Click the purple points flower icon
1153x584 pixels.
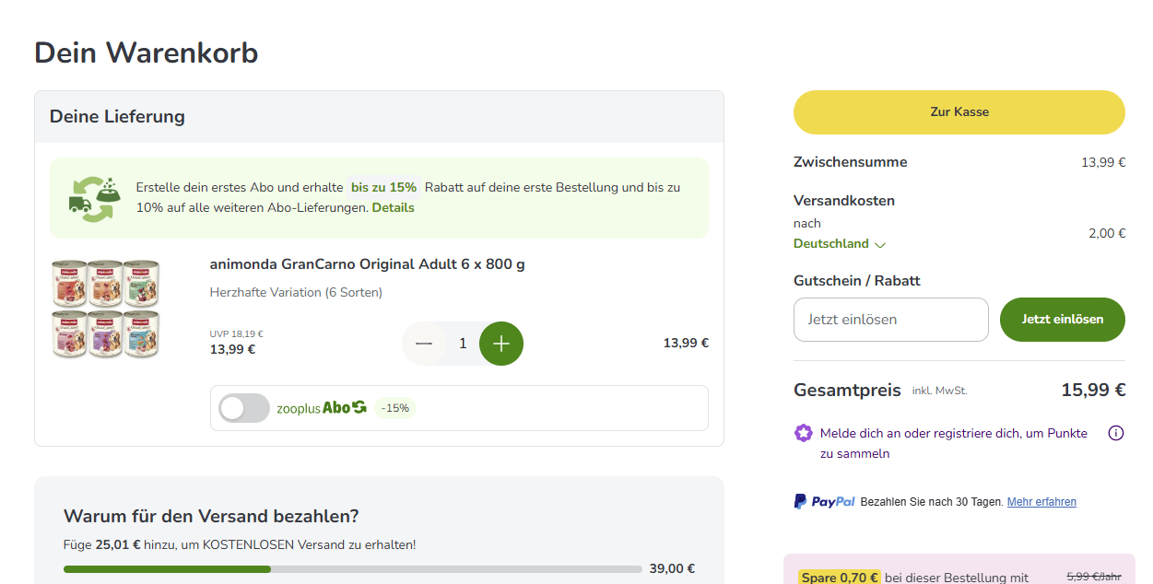click(x=804, y=433)
